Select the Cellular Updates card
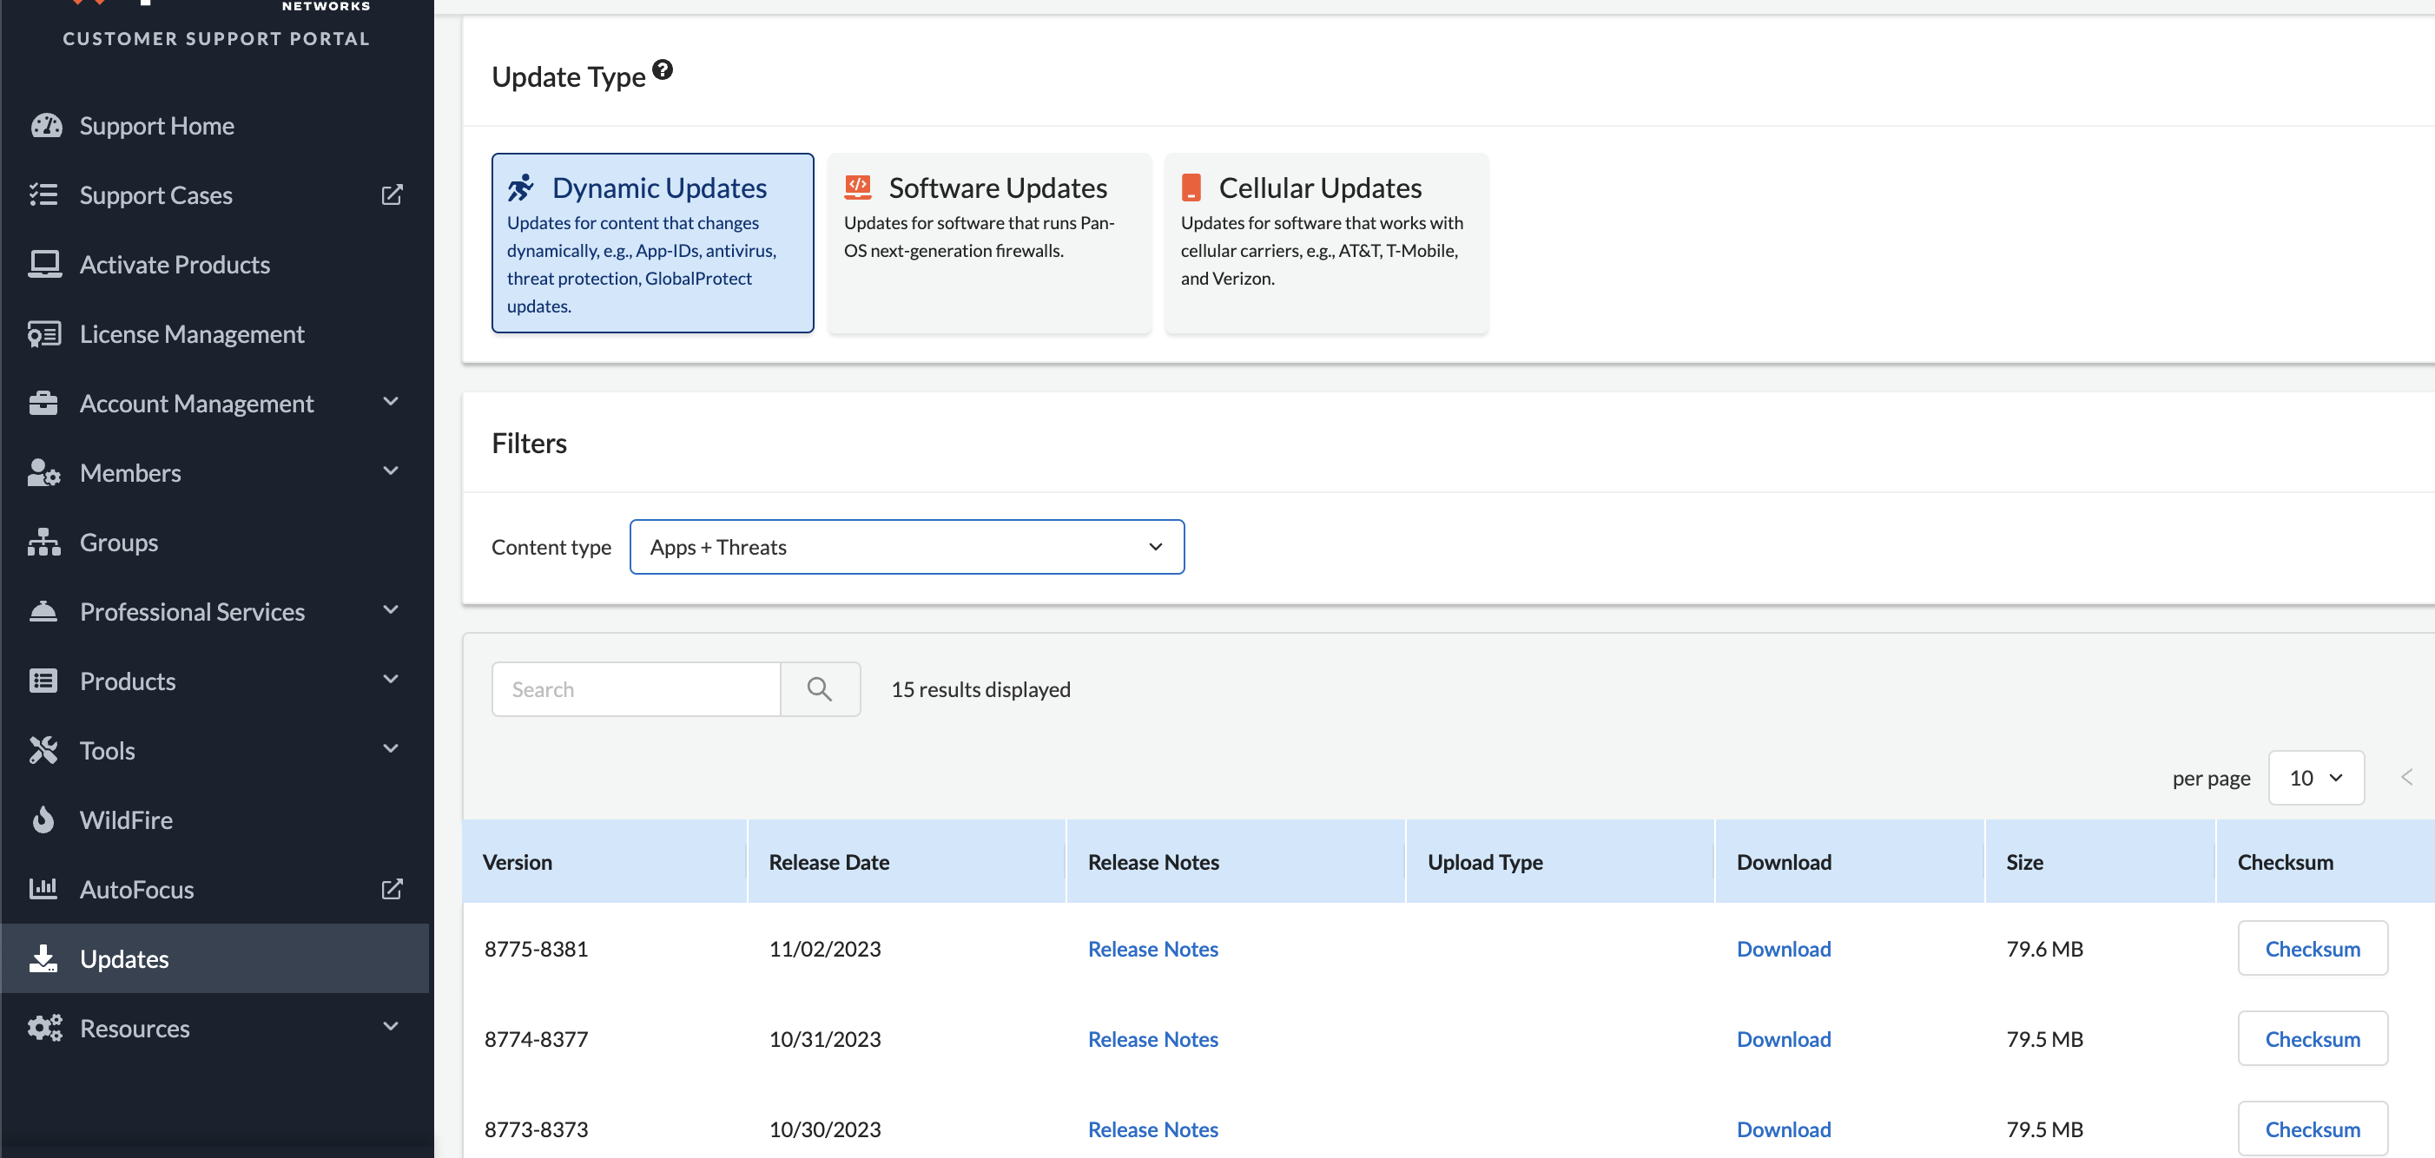Viewport: 2435px width, 1158px height. [x=1325, y=243]
